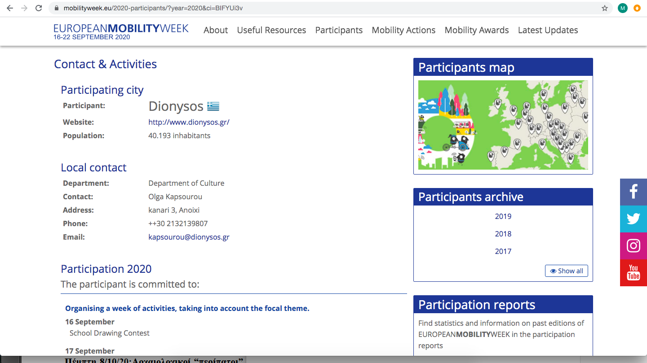Click the Dionysos participant name

click(176, 106)
